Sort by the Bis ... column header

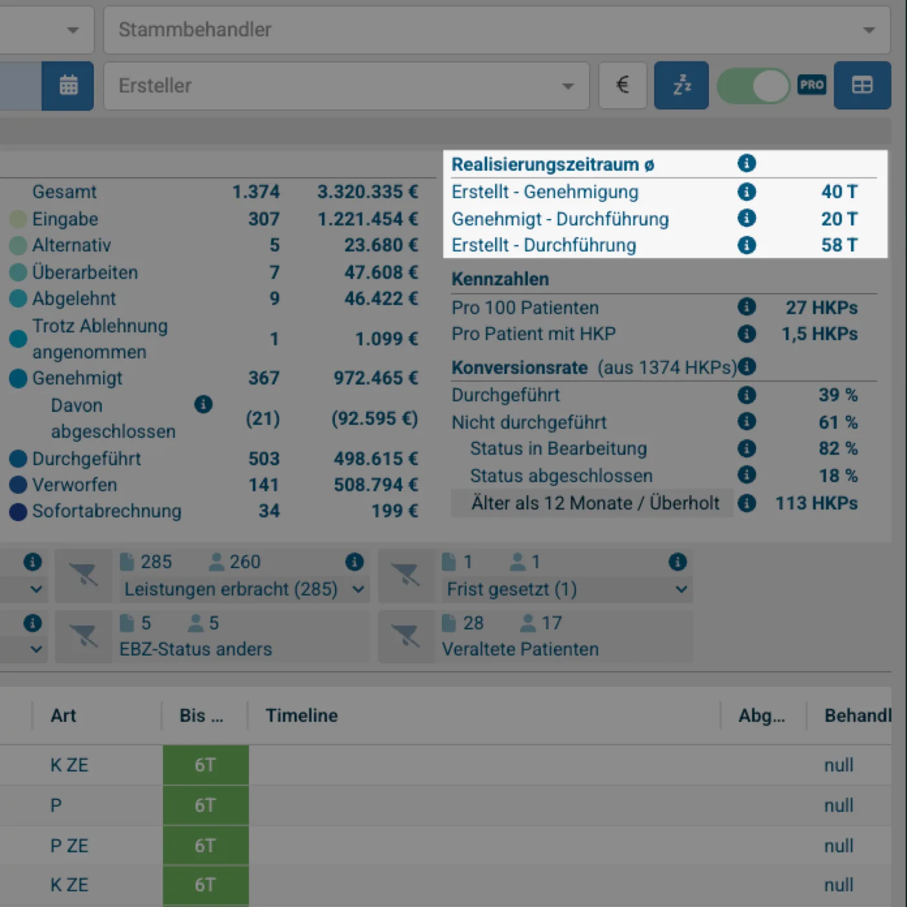201,715
